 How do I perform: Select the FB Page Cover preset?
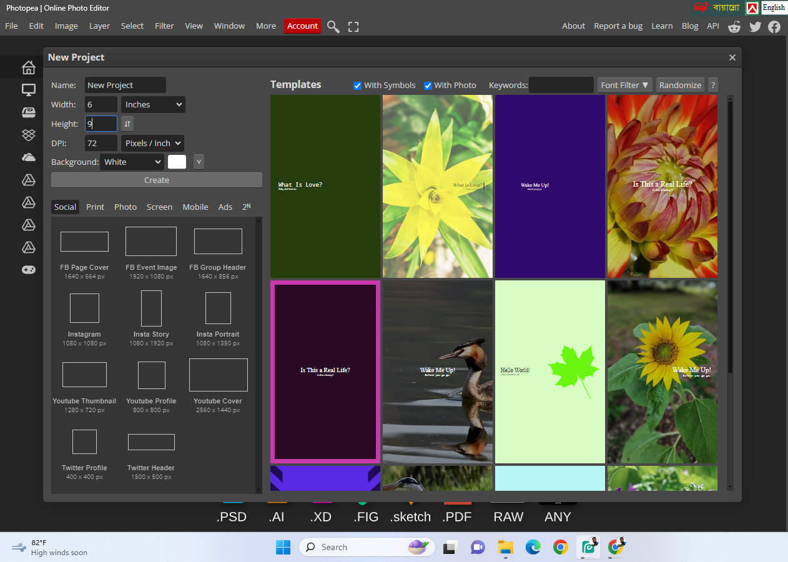click(x=84, y=255)
